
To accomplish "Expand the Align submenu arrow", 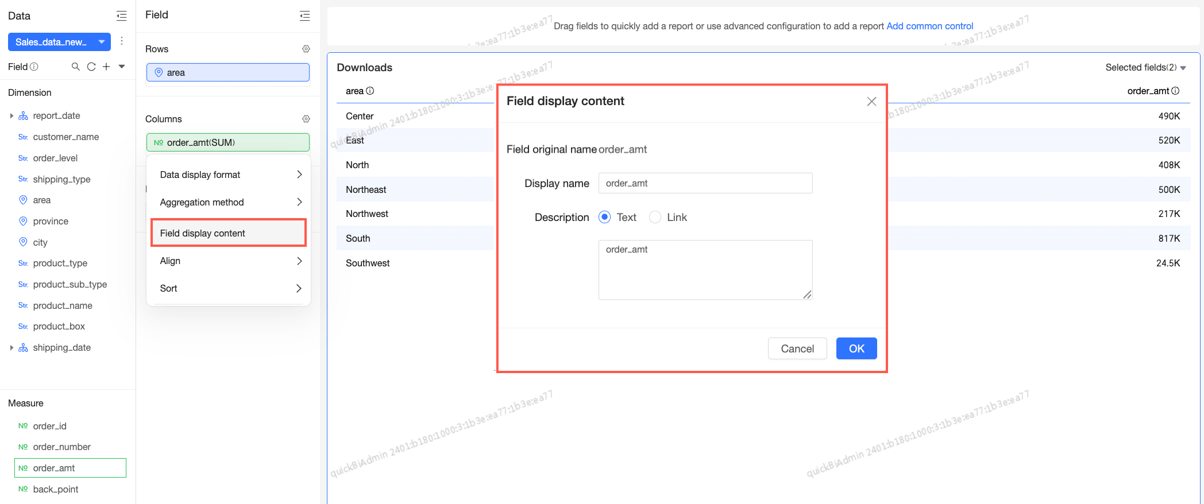I will click(299, 261).
